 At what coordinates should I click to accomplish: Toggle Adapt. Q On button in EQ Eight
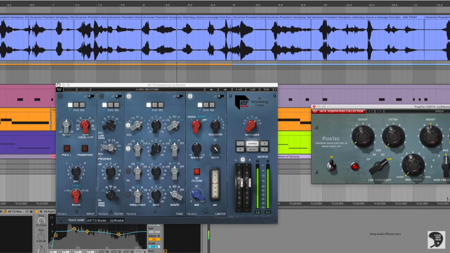(154, 239)
